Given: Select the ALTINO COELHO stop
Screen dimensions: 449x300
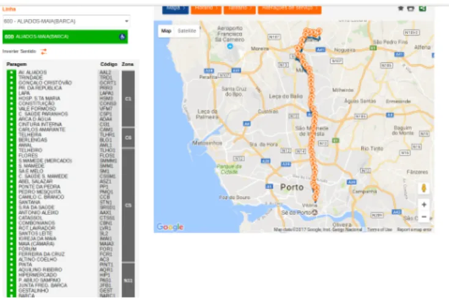Looking at the screenshot, I should coord(38,260).
